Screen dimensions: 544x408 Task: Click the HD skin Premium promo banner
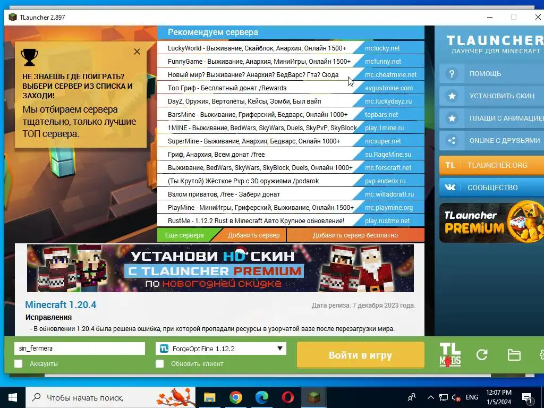click(220, 268)
